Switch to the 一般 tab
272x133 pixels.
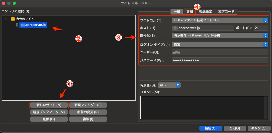[177, 12]
